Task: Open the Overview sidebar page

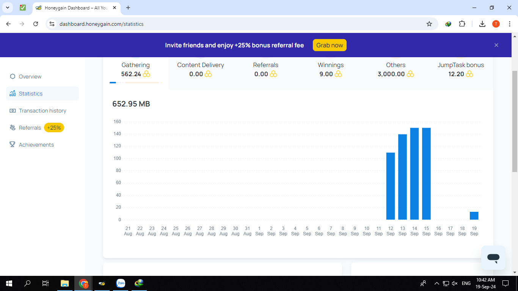Action: click(30, 77)
